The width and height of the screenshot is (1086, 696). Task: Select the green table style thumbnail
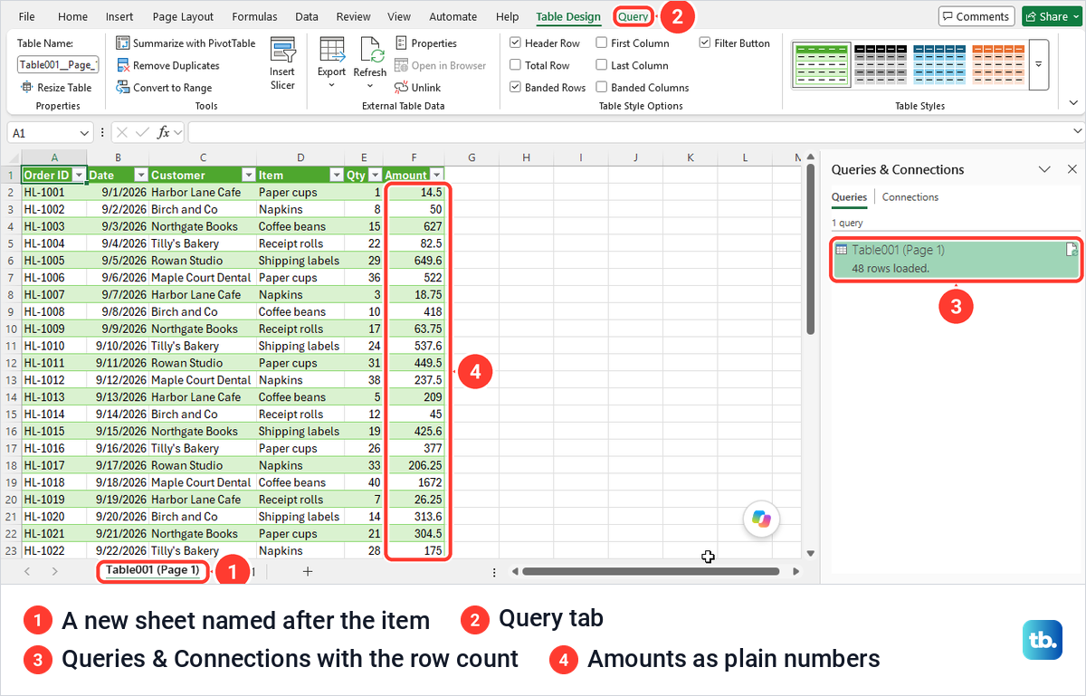[820, 63]
